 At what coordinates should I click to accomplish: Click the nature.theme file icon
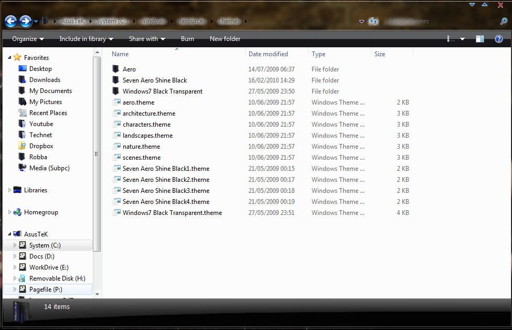click(x=116, y=146)
